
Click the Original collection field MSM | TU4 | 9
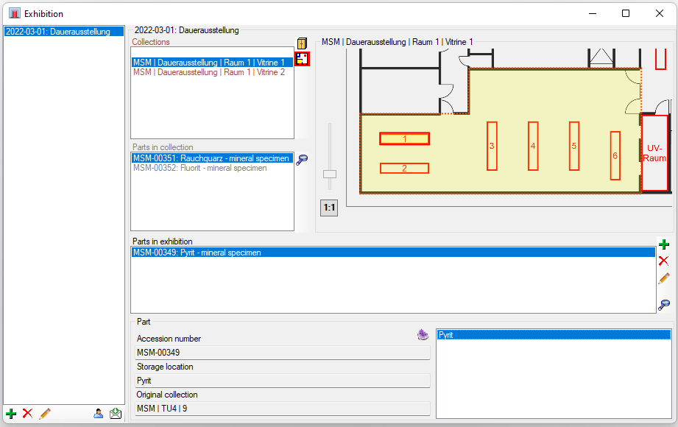283,409
